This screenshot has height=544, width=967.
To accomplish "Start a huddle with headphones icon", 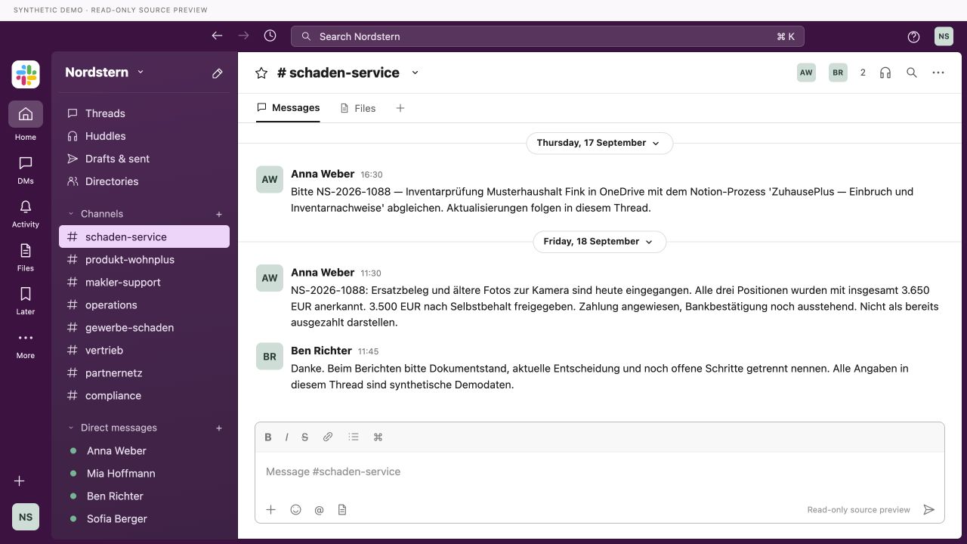I will pyautogui.click(x=885, y=73).
